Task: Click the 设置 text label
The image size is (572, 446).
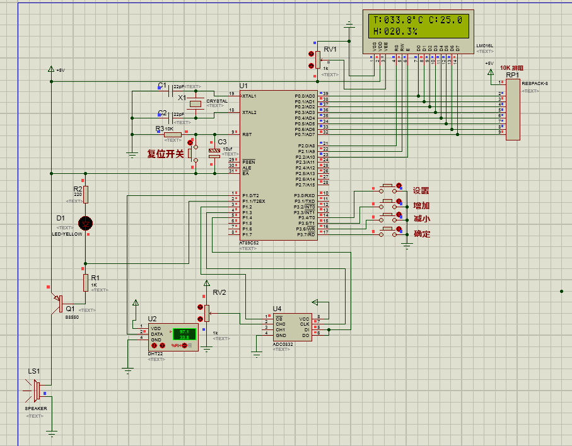Action: [421, 191]
